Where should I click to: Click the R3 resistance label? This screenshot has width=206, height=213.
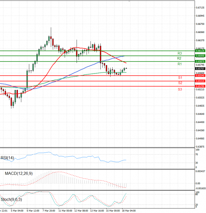tap(180, 53)
